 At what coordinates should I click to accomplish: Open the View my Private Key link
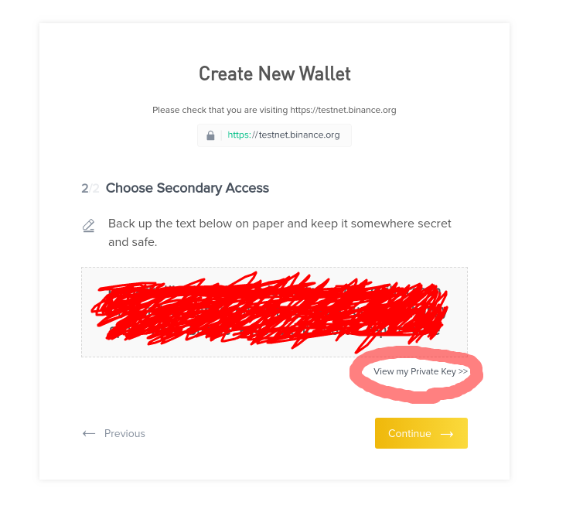click(416, 371)
